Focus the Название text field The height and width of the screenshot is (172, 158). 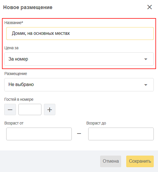point(80,33)
